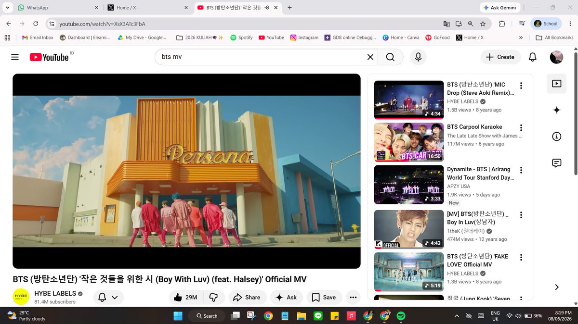Open the 2026 KULIAH bookmark folder
The image size is (578, 324).
[200, 37]
